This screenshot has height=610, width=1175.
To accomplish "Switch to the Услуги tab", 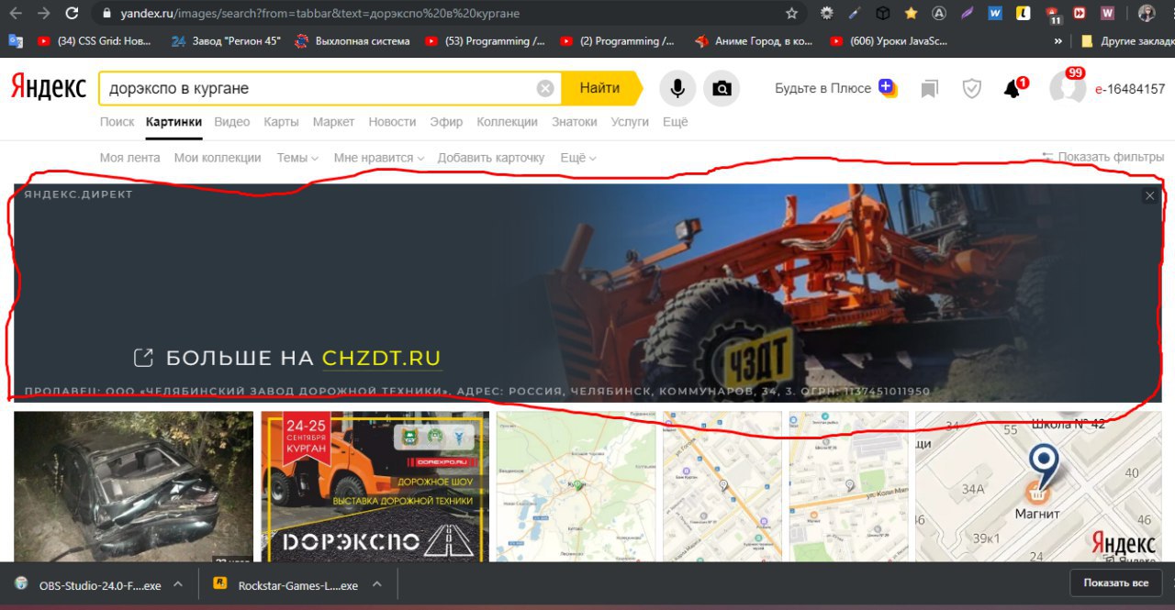I will tap(630, 121).
